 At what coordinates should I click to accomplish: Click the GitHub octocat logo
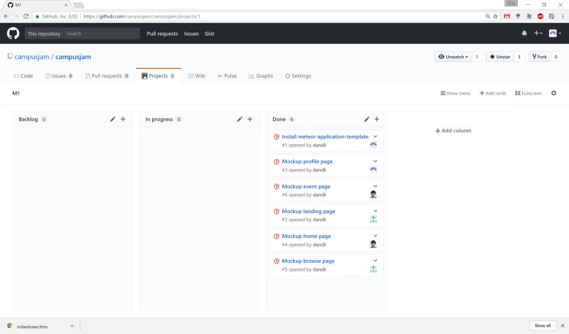click(13, 33)
